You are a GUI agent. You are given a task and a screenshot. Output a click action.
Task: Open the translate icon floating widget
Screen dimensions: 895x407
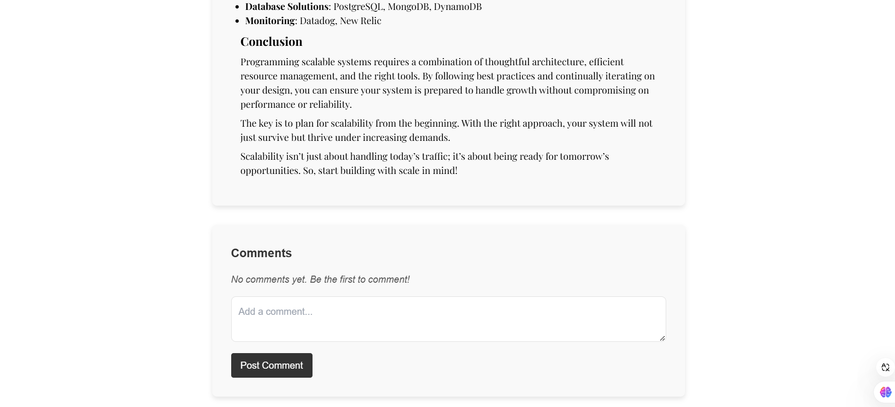coord(886,367)
